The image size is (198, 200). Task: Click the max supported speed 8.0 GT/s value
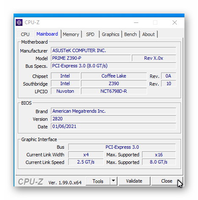pos(159,162)
